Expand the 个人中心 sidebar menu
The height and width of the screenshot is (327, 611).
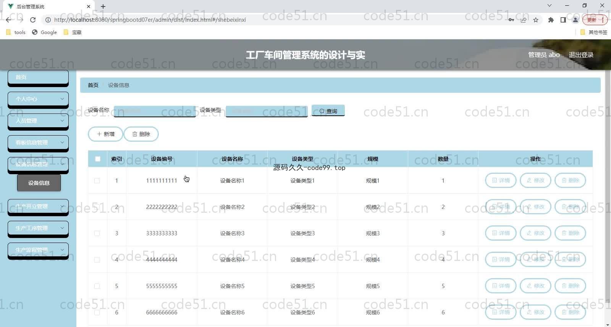38,99
